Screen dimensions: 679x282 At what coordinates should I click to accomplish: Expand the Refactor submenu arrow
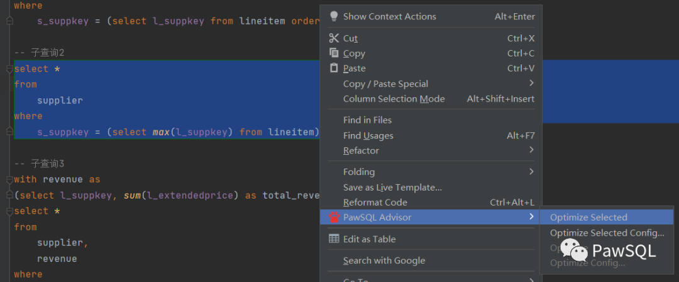point(531,150)
